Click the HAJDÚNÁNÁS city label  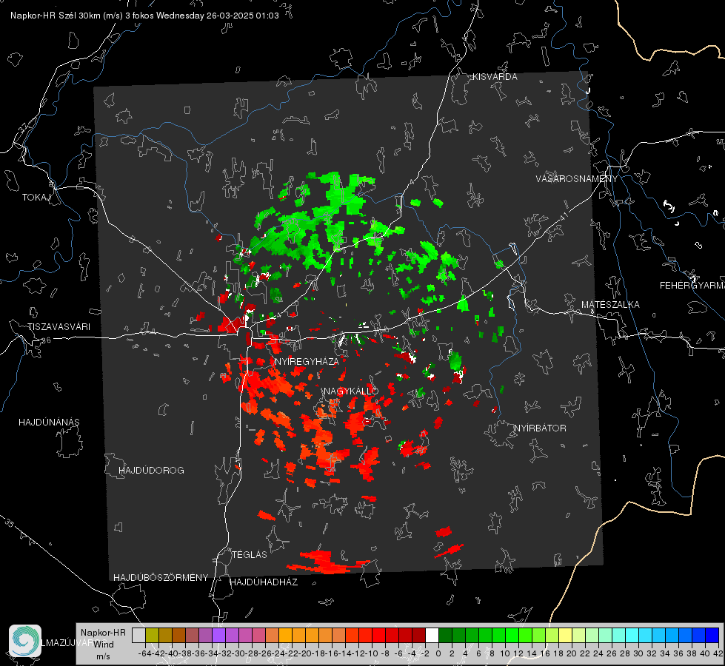[x=49, y=423]
